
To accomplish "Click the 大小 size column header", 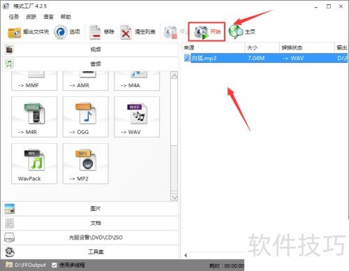I will click(x=262, y=47).
